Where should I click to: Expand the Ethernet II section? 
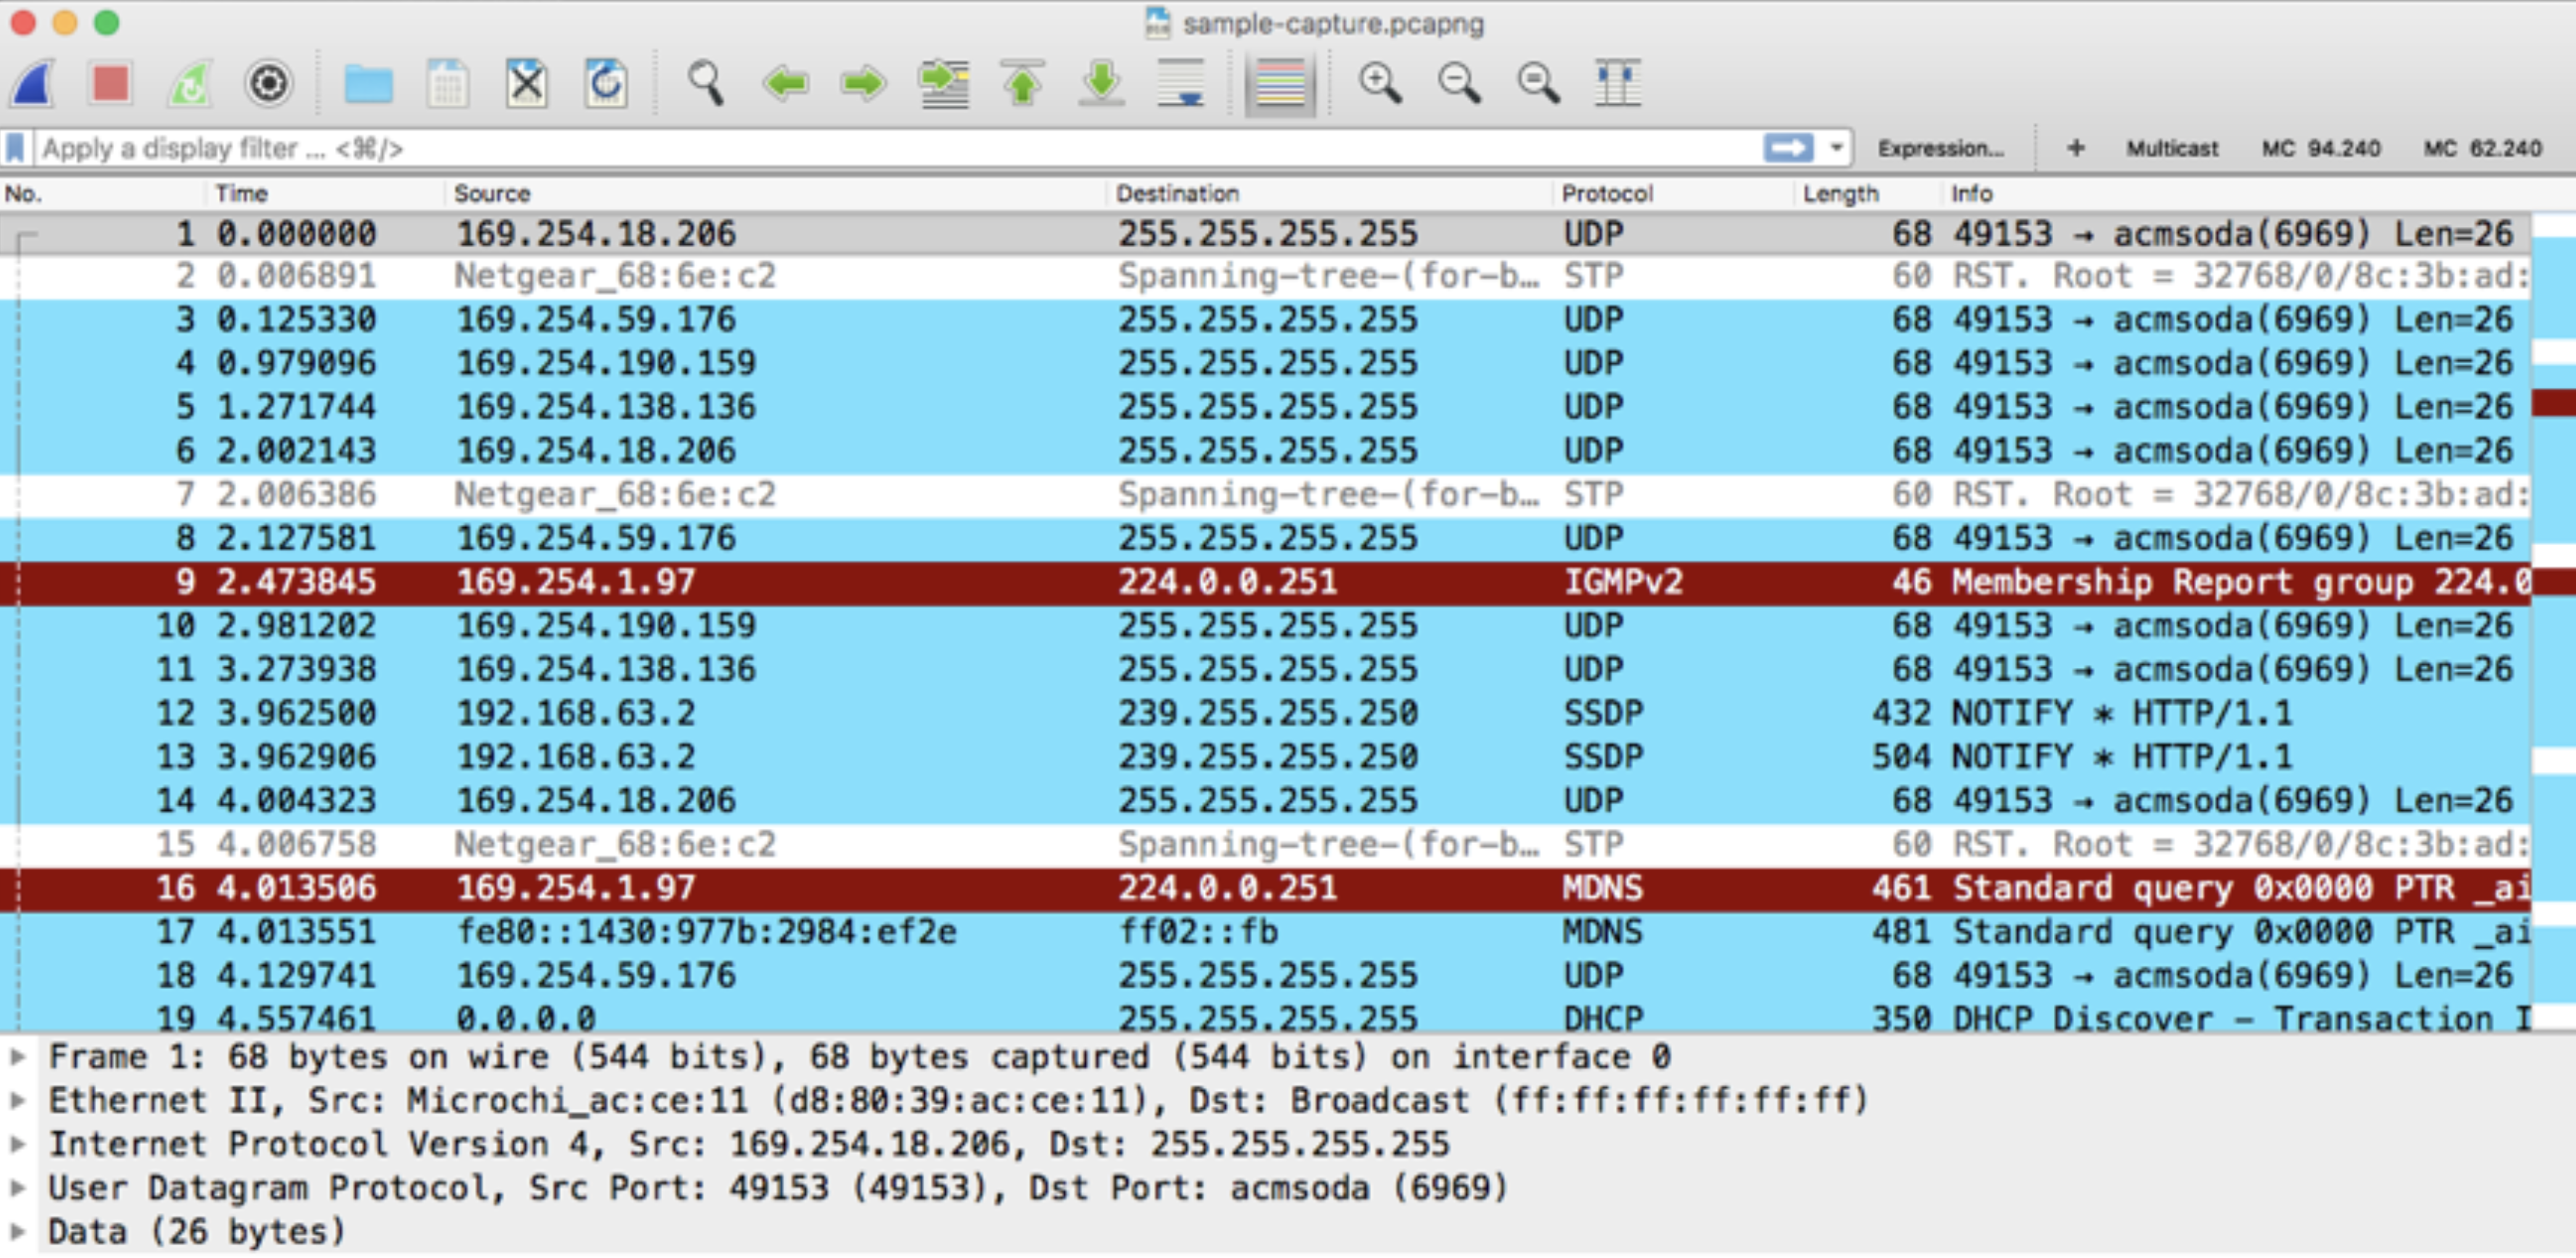coord(18,1100)
